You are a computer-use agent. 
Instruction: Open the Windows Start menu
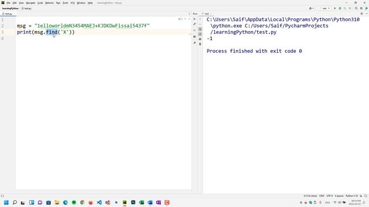tap(6, 202)
